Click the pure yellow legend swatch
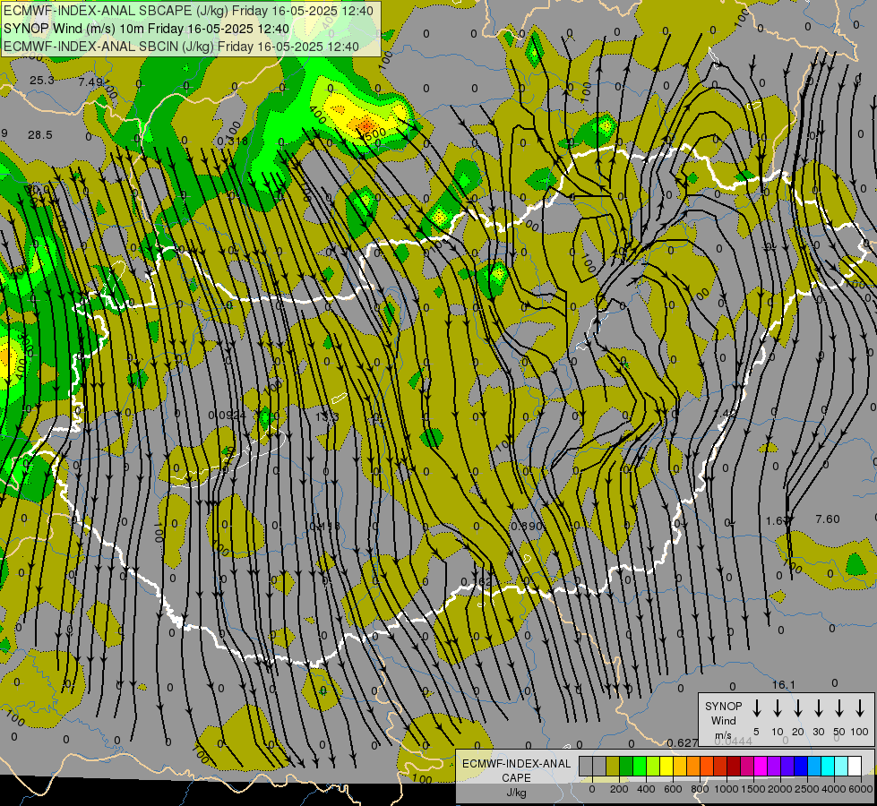 point(666,766)
